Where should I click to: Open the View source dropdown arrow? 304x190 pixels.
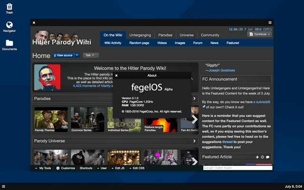pos(77,55)
